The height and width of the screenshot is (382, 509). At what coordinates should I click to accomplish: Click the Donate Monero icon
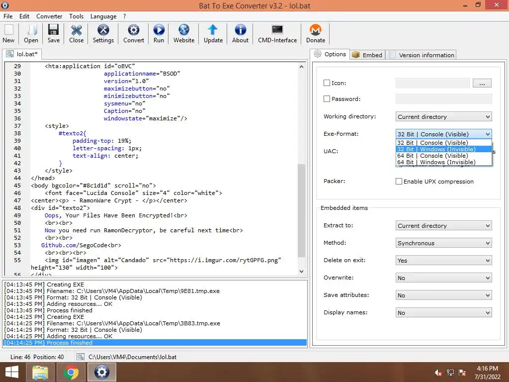(x=316, y=33)
